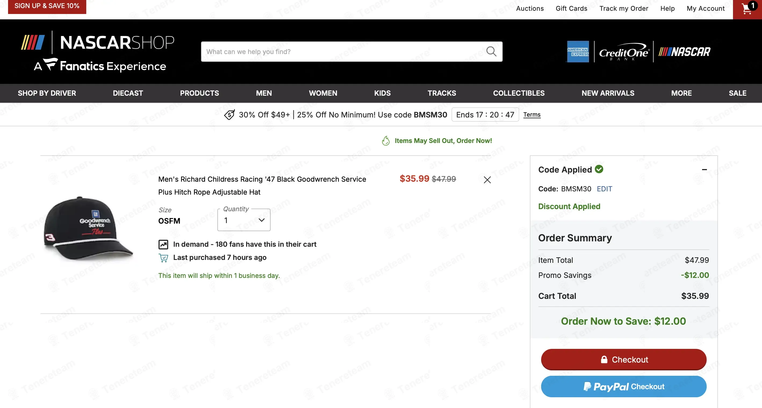Click Sign Up & Save 10% button

[x=47, y=6]
